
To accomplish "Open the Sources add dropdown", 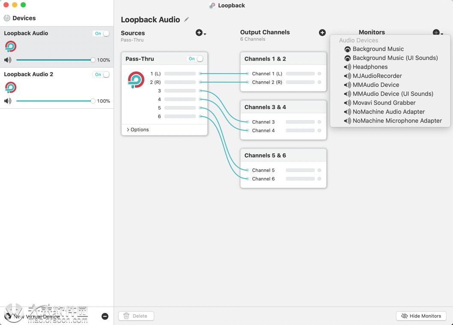I will coord(200,32).
